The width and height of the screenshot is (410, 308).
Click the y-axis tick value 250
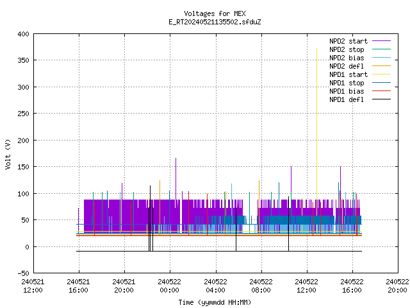pyautogui.click(x=23, y=114)
